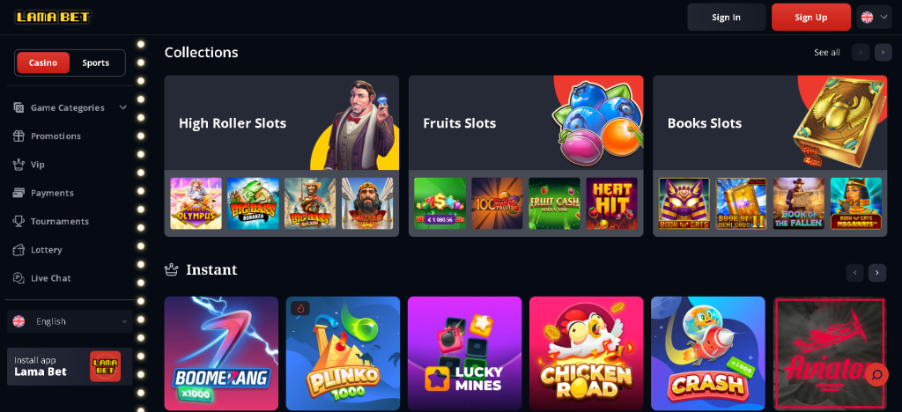Expand the Game Categories menu
Screen dimensions: 902x412
[70, 107]
